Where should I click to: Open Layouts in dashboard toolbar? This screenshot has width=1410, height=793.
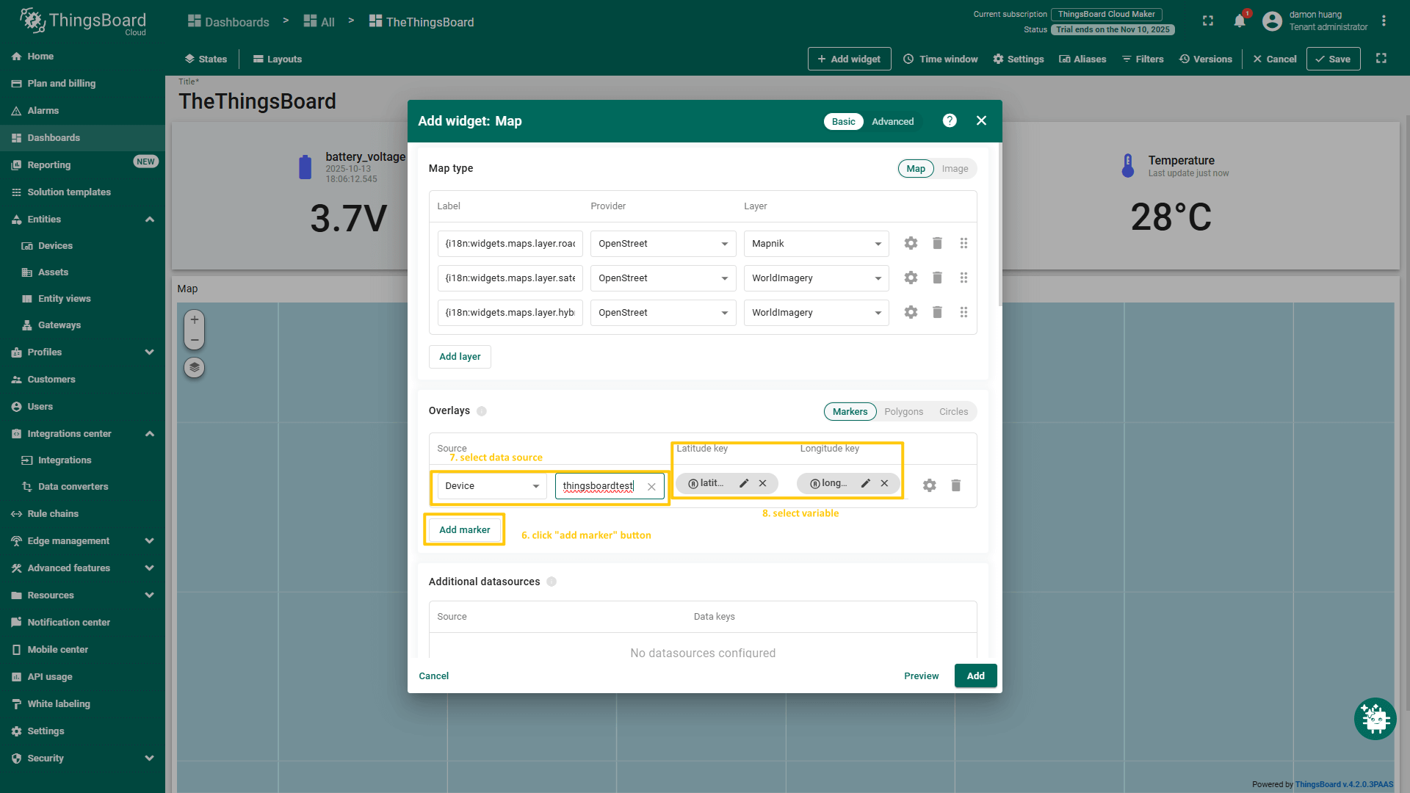[277, 59]
